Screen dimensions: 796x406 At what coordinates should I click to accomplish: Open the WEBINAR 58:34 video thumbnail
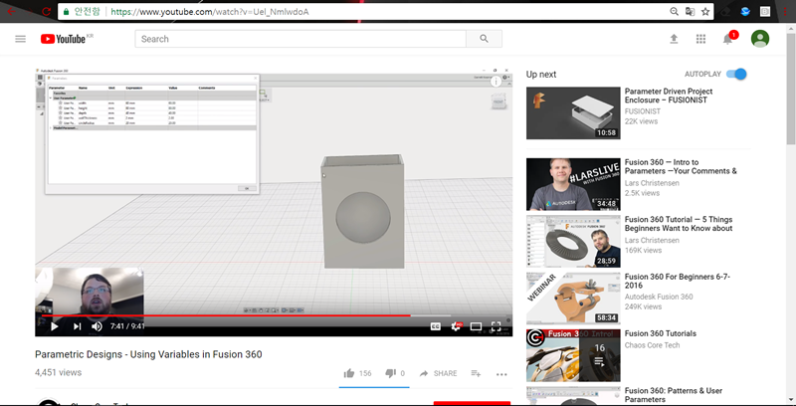(573, 299)
